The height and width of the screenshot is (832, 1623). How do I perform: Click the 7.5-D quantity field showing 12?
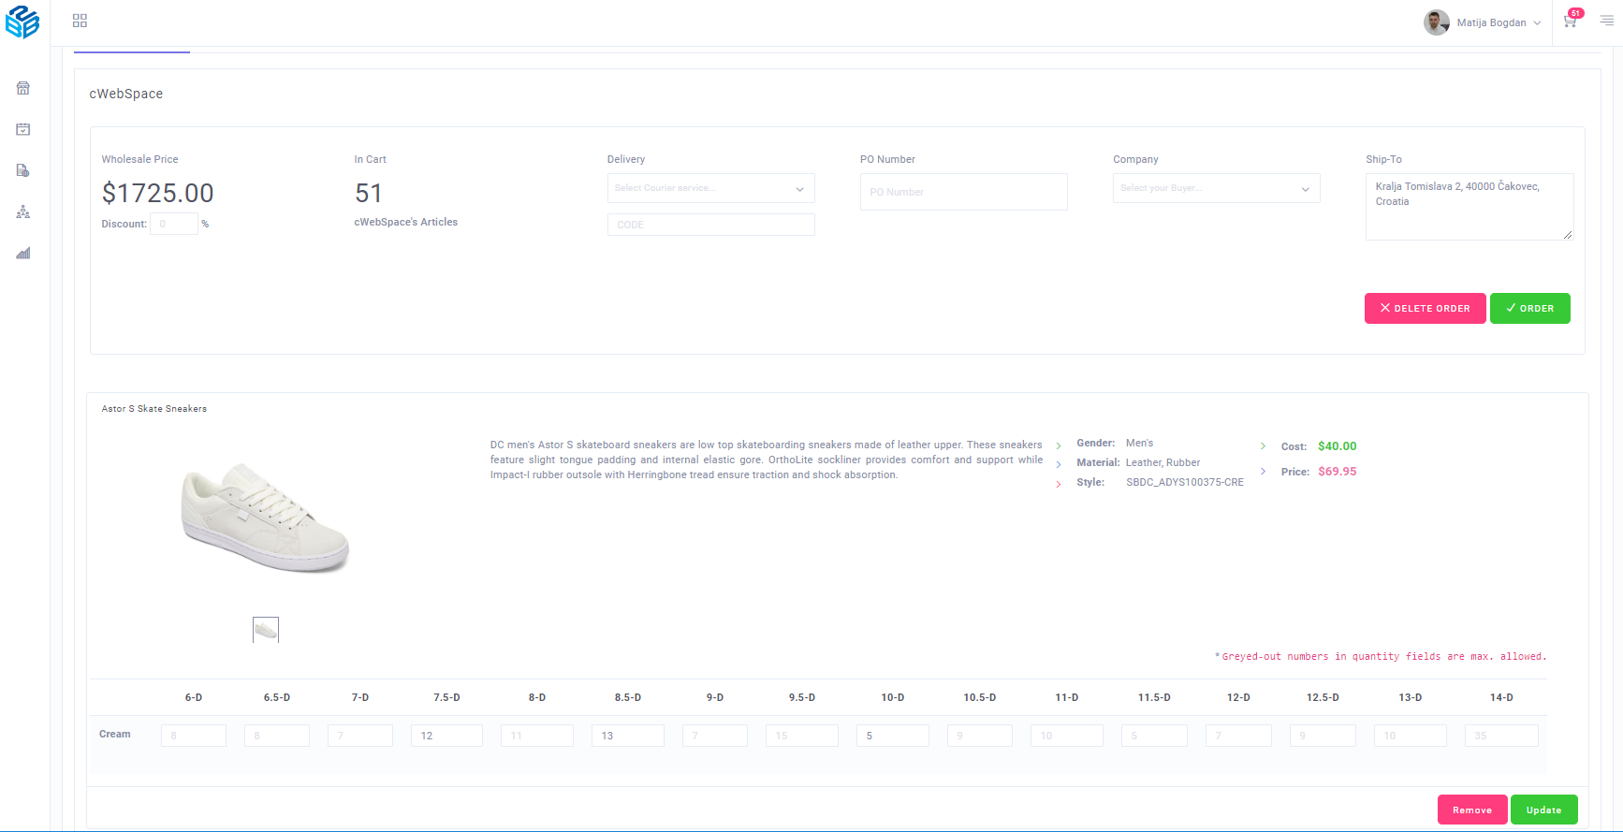click(x=446, y=736)
